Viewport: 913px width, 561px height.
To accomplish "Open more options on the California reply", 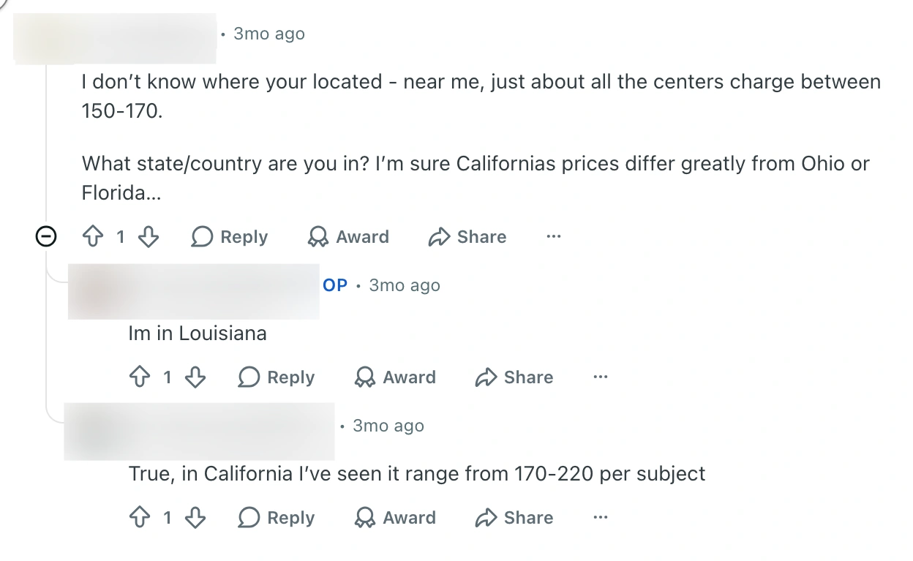I will click(x=601, y=517).
